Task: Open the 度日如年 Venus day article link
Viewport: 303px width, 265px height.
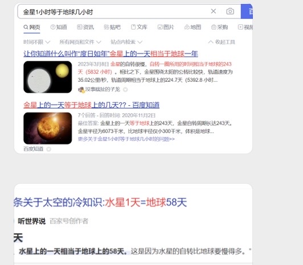Action: click(x=110, y=53)
